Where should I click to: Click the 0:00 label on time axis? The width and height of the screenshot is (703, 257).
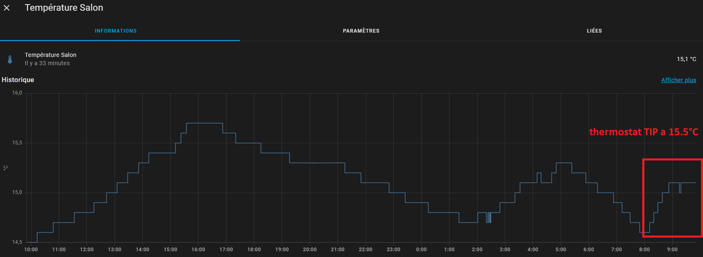421,250
